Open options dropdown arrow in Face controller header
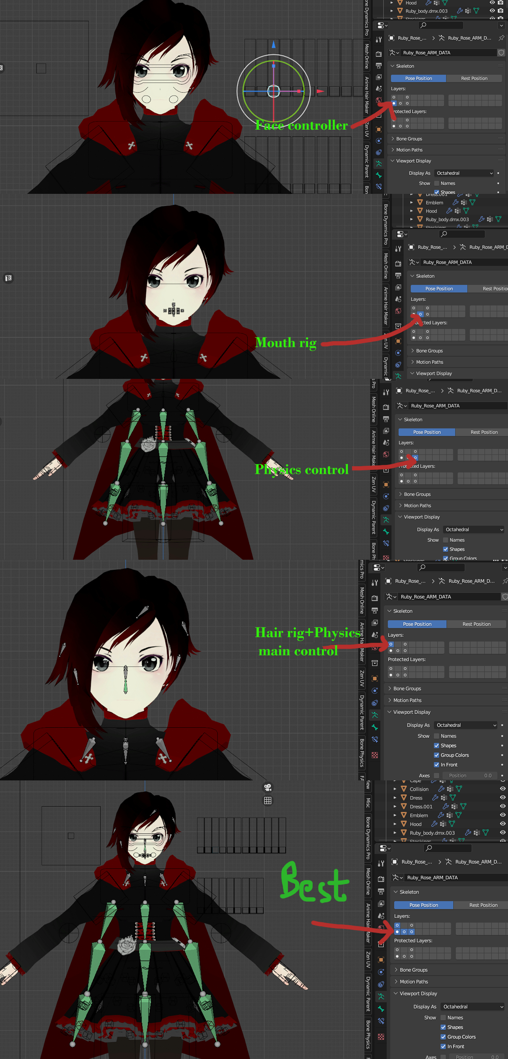Image resolution: width=508 pixels, height=1059 pixels. click(501, 25)
